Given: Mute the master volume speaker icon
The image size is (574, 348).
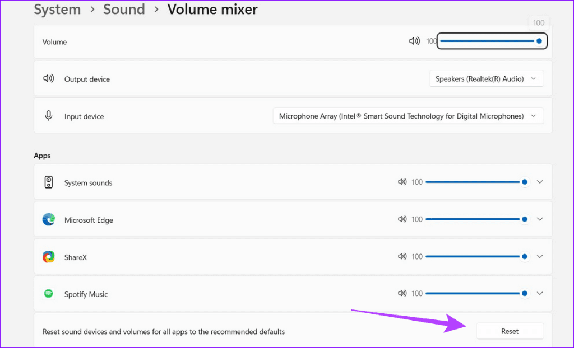Looking at the screenshot, I should (x=414, y=40).
